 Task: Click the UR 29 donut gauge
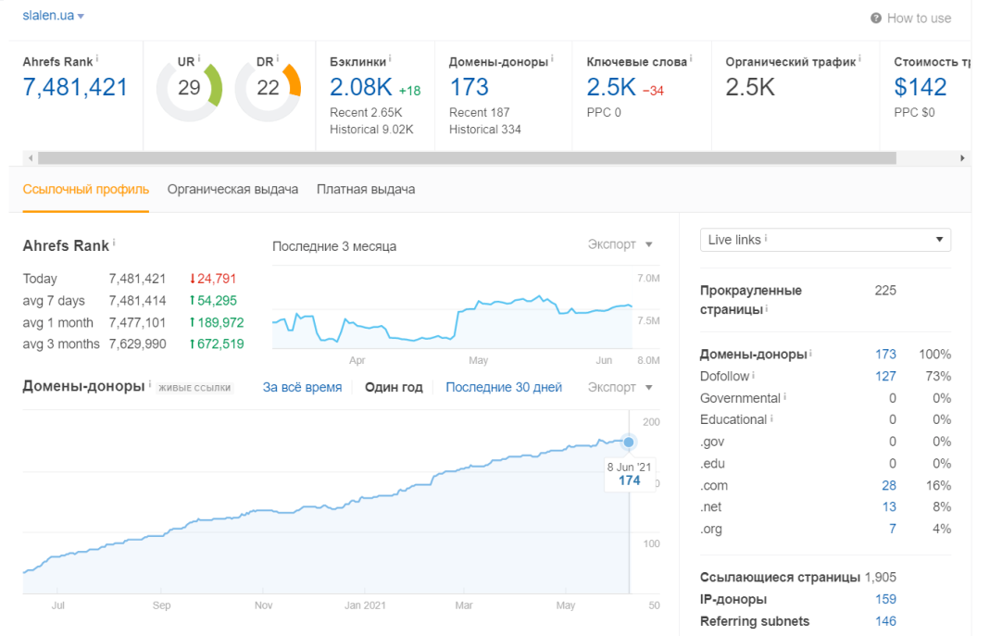pyautogui.click(x=189, y=89)
